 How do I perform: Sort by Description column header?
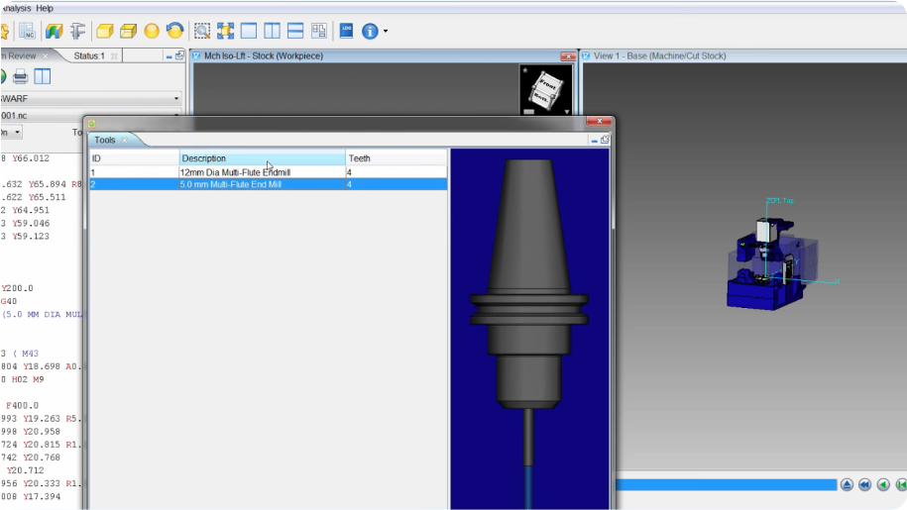point(262,158)
